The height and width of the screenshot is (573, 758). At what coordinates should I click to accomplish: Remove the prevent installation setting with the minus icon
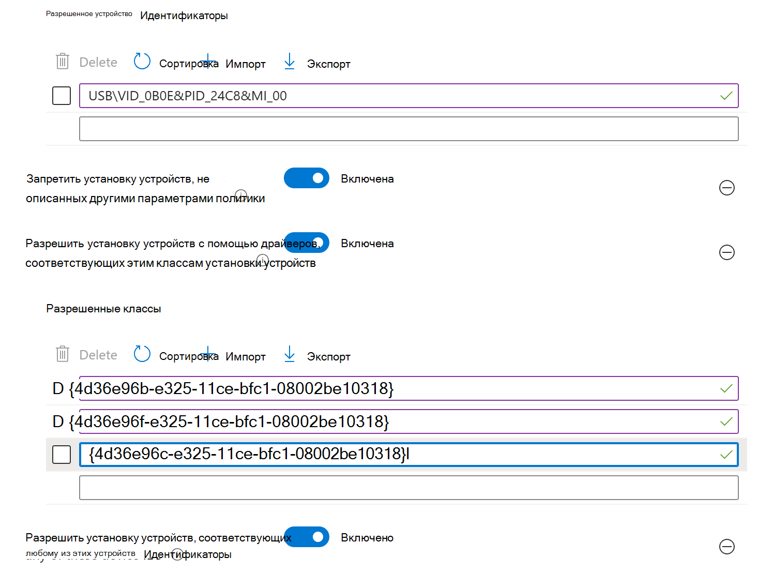coord(727,188)
